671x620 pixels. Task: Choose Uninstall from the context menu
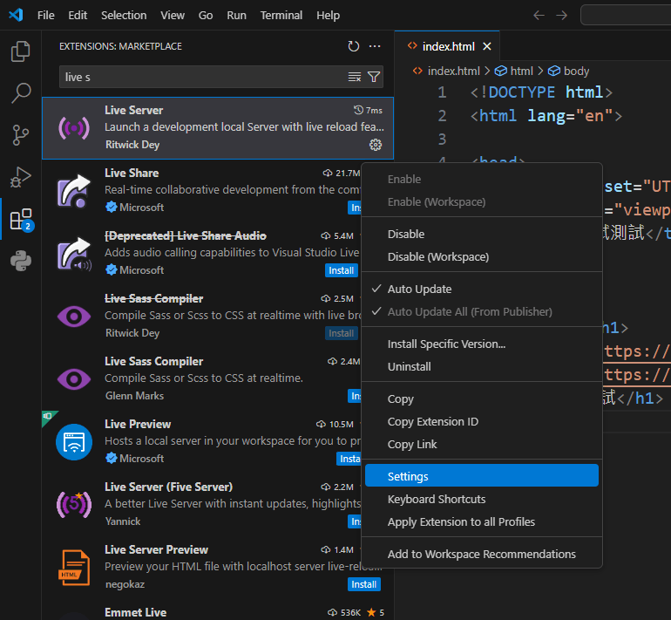click(481, 366)
